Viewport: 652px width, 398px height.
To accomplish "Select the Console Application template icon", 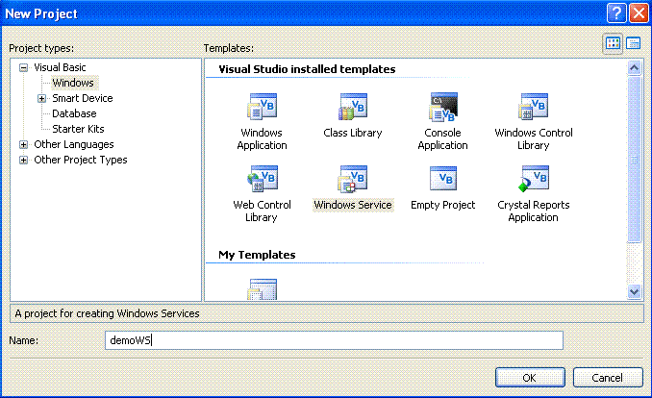I will (443, 107).
